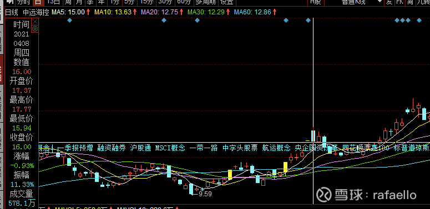
Task: Switch to the 分时 intraday tab
Action: coord(23,2)
